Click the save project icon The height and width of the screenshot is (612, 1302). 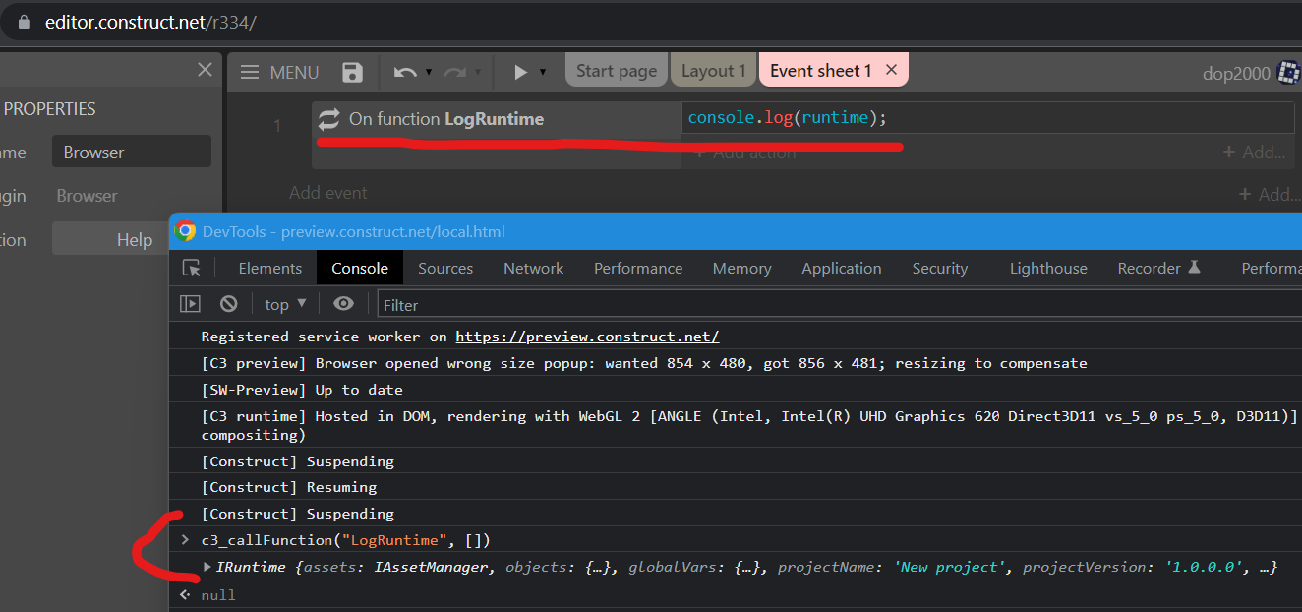352,71
